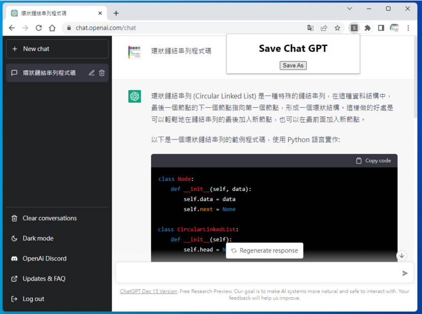
Task: Go to the browser home page icon
Action: tap(52, 28)
